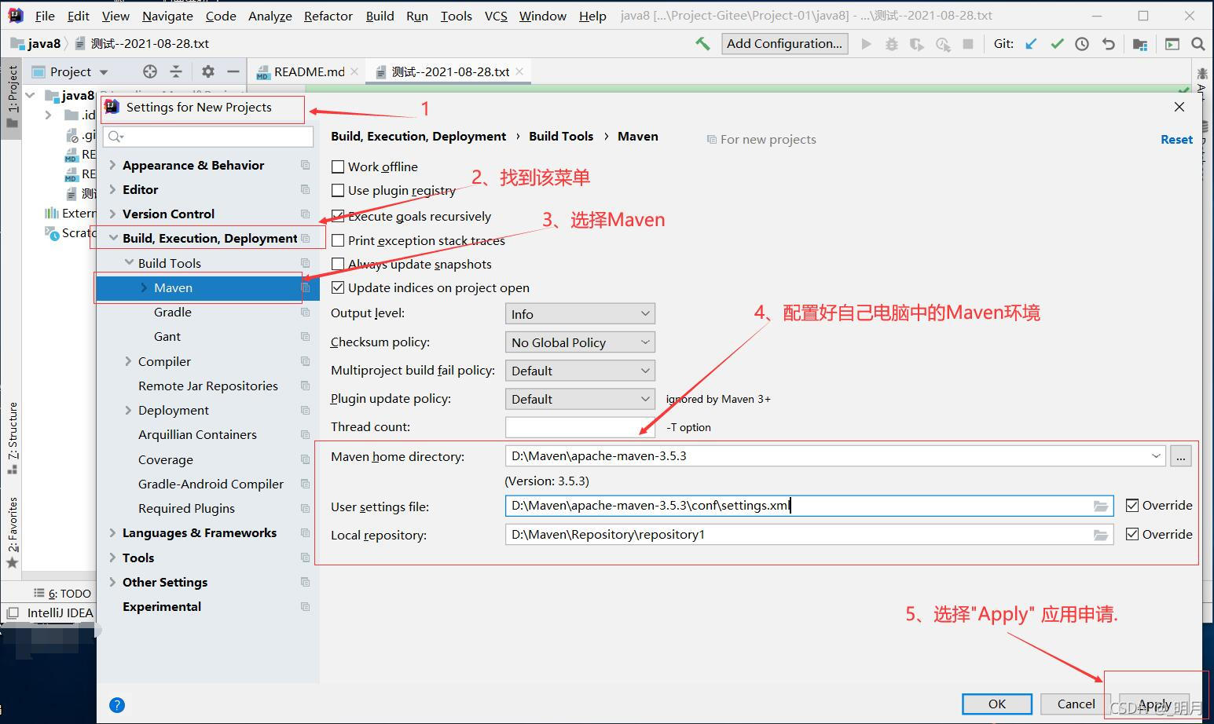Open Project panel gear options
This screenshot has width=1214, height=724.
pyautogui.click(x=207, y=71)
